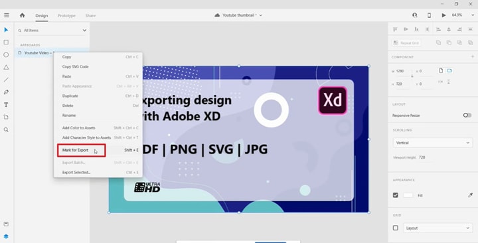Click the Distribute Horizontally icon

click(x=470, y=29)
